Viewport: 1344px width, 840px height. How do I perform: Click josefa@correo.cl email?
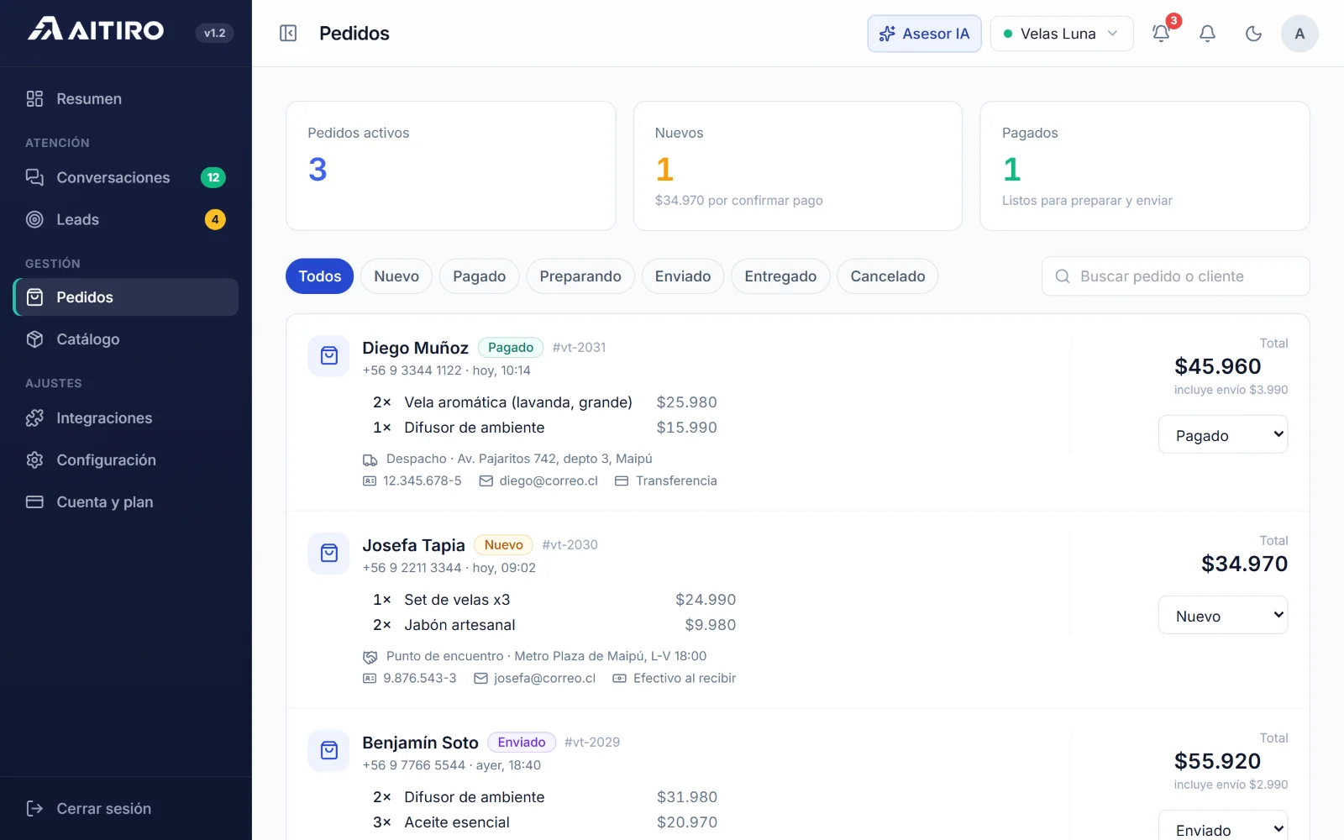point(544,679)
